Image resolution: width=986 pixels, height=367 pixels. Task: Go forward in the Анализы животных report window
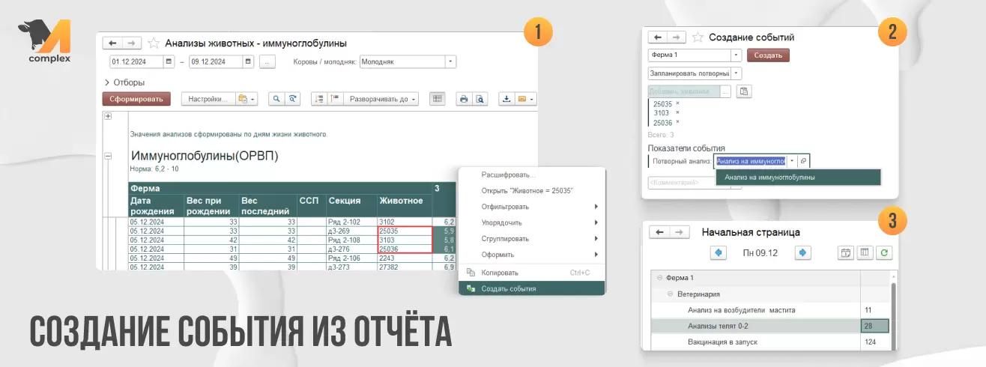point(130,43)
